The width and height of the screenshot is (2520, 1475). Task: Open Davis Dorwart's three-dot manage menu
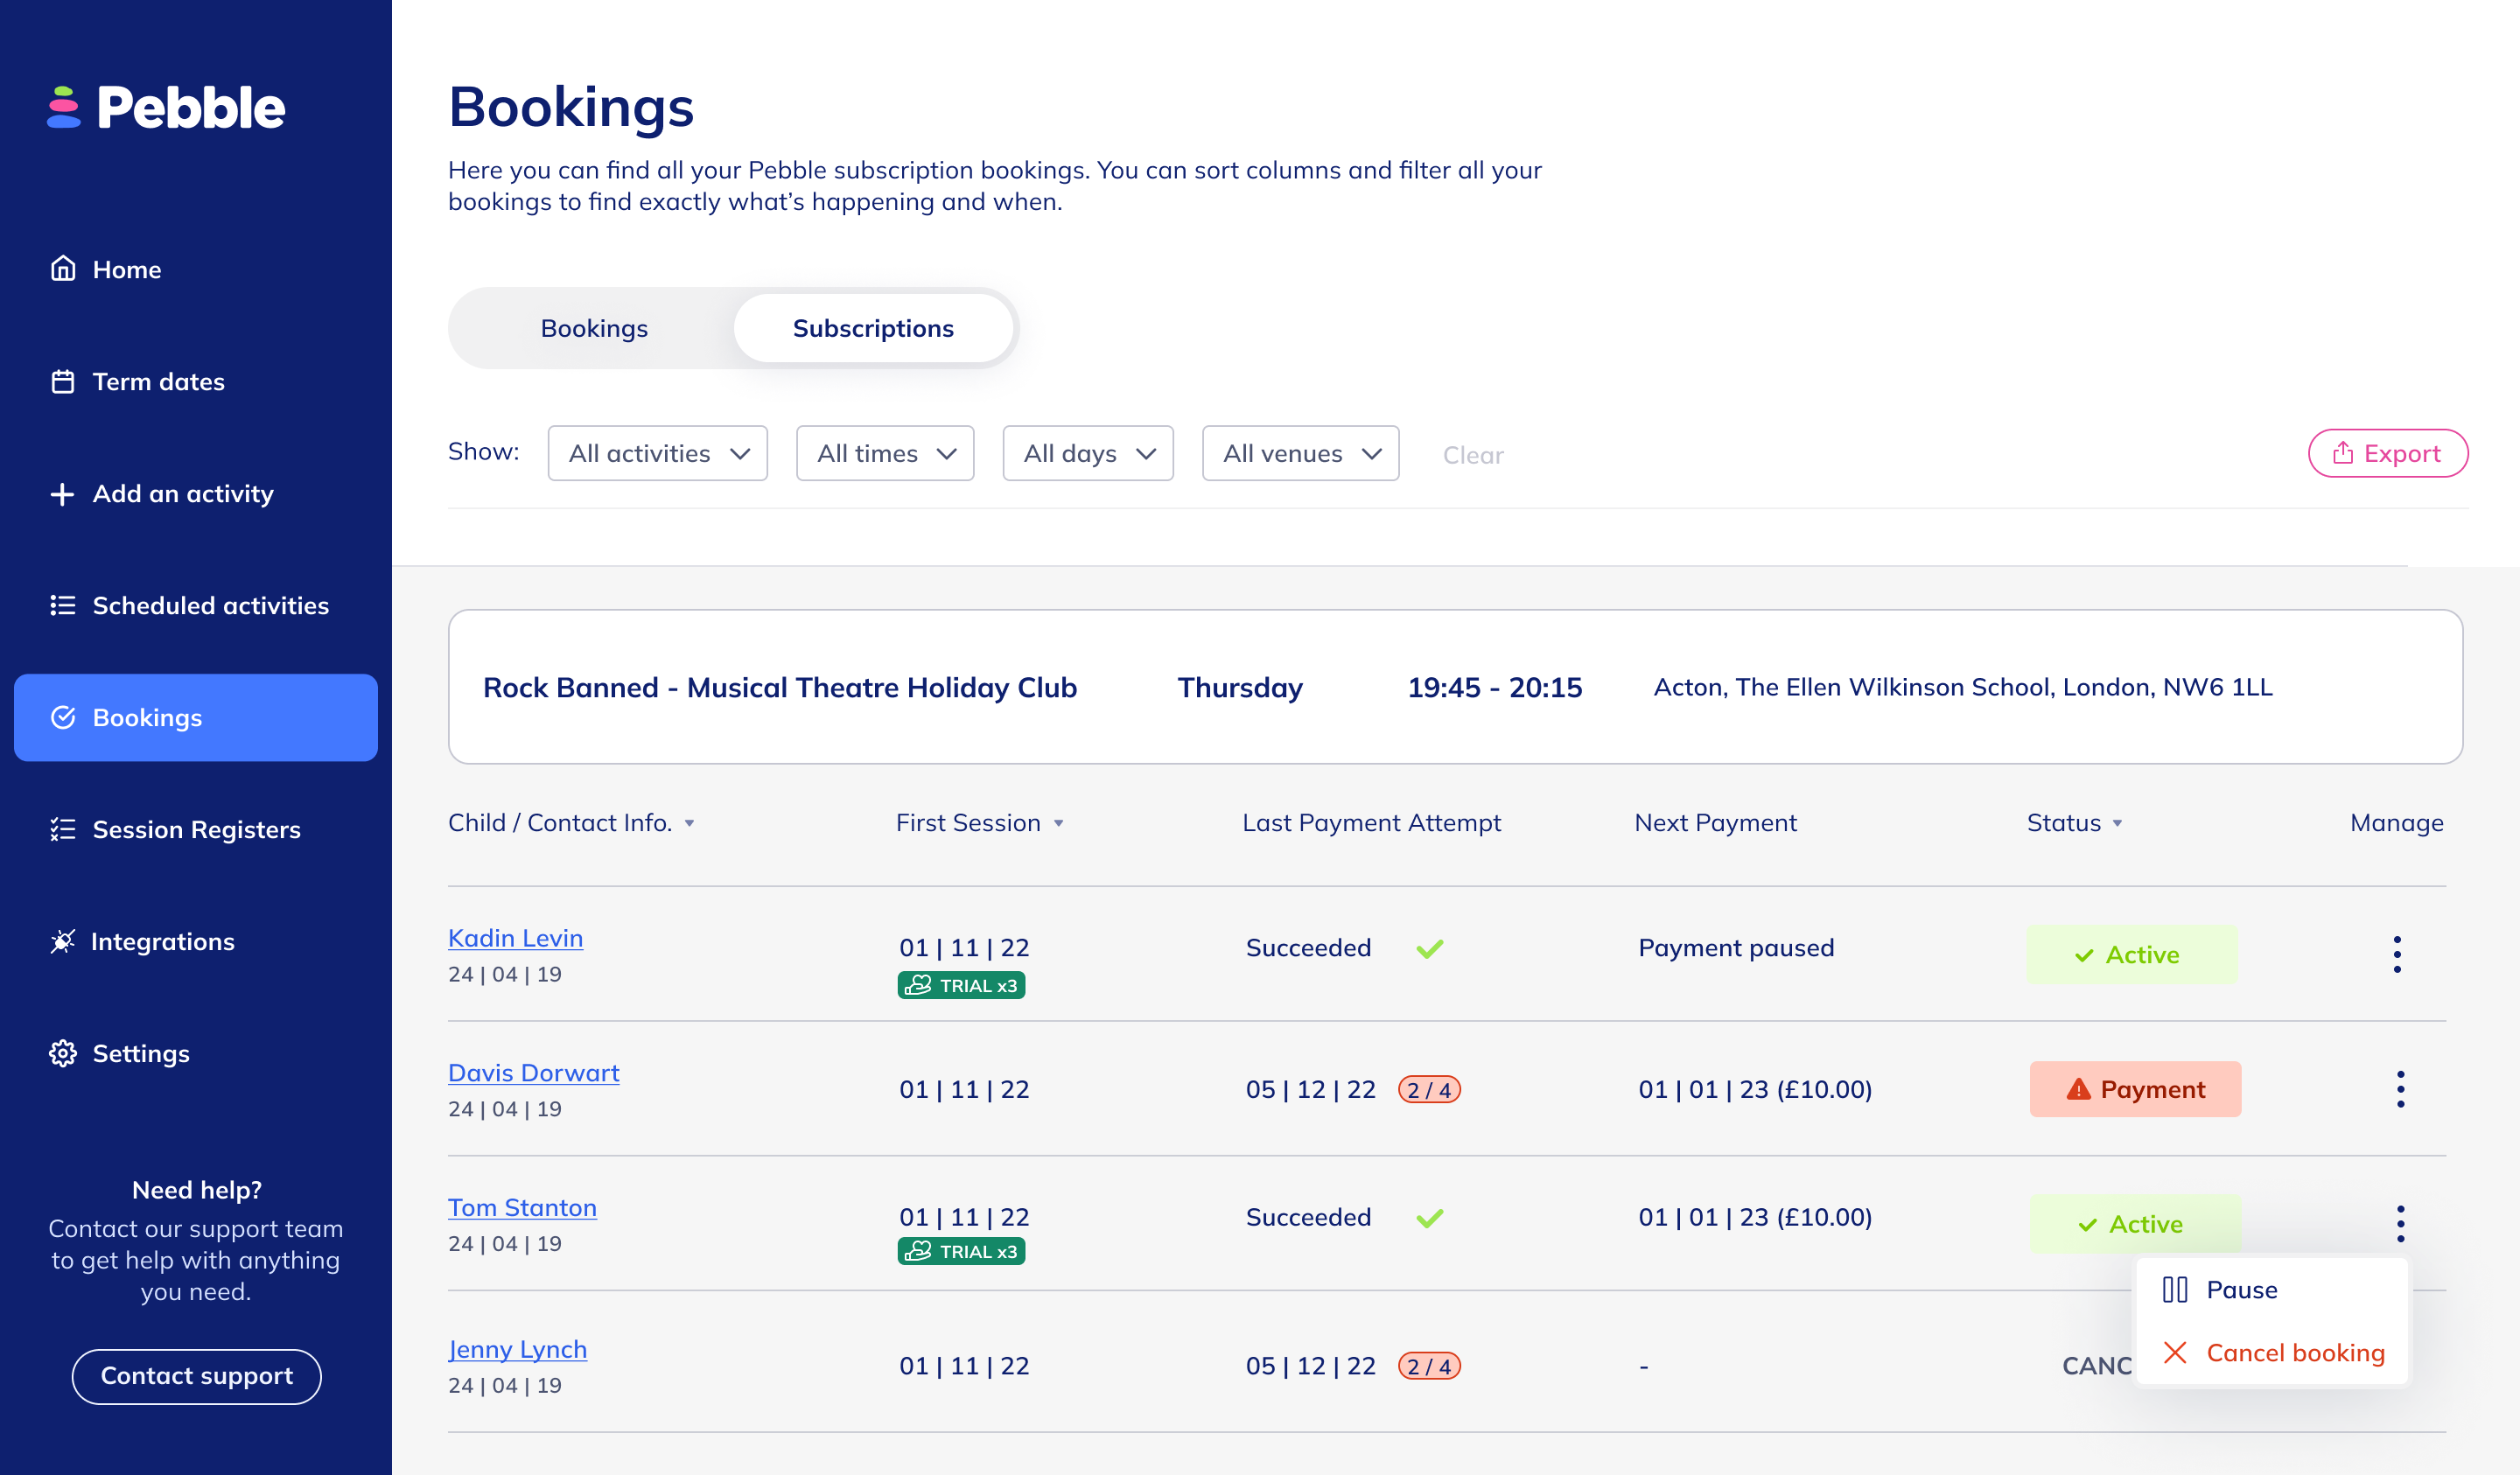tap(2399, 1089)
